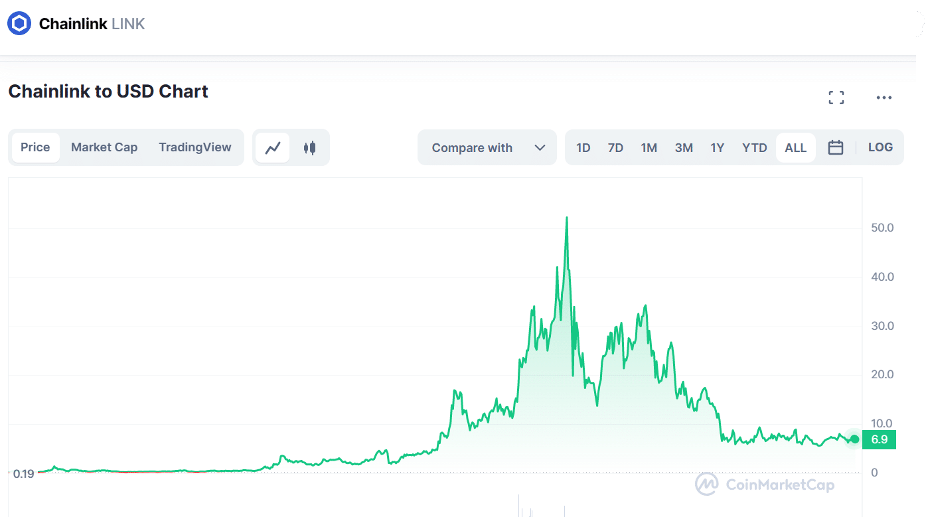The width and height of the screenshot is (926, 517).
Task: Switch to line chart view icon
Action: pyautogui.click(x=273, y=147)
